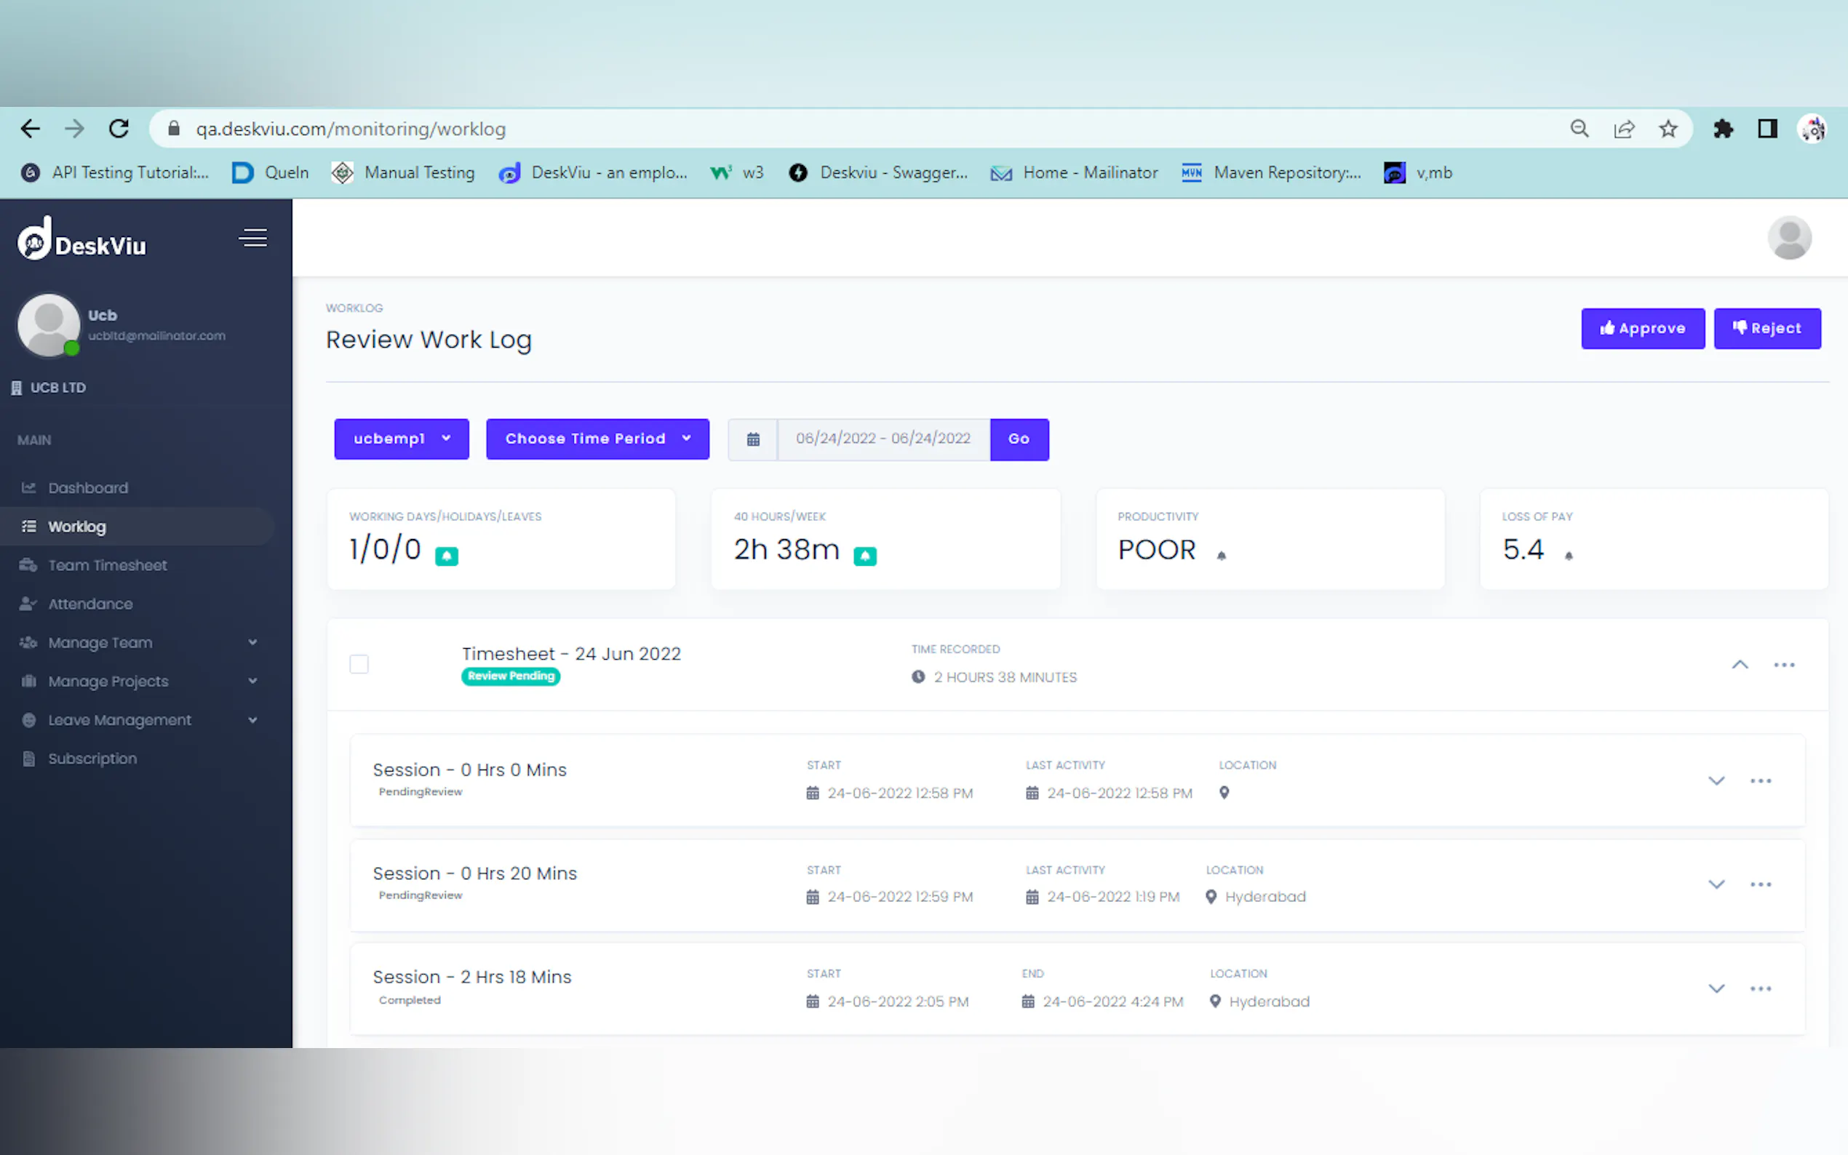This screenshot has height=1155, width=1848.
Task: Click bell icon on 40 Hours/Week card
Action: click(864, 556)
